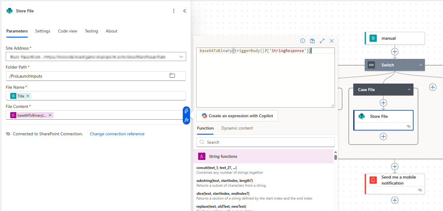Click Create an expression with Copilot

237,116
